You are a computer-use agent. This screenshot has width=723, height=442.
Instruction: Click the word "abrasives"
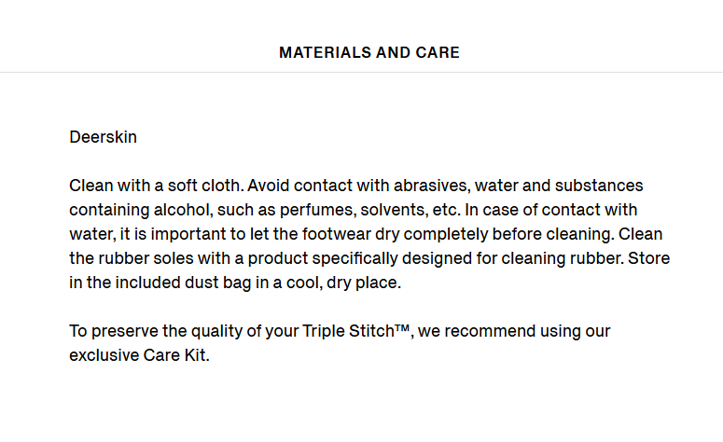pos(431,186)
